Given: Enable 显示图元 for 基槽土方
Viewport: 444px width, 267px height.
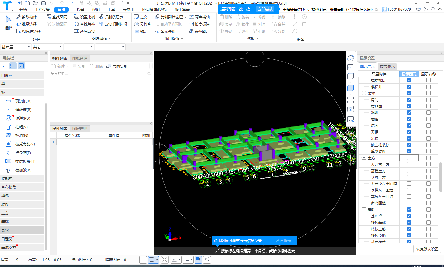Looking at the screenshot, I should tap(409, 171).
